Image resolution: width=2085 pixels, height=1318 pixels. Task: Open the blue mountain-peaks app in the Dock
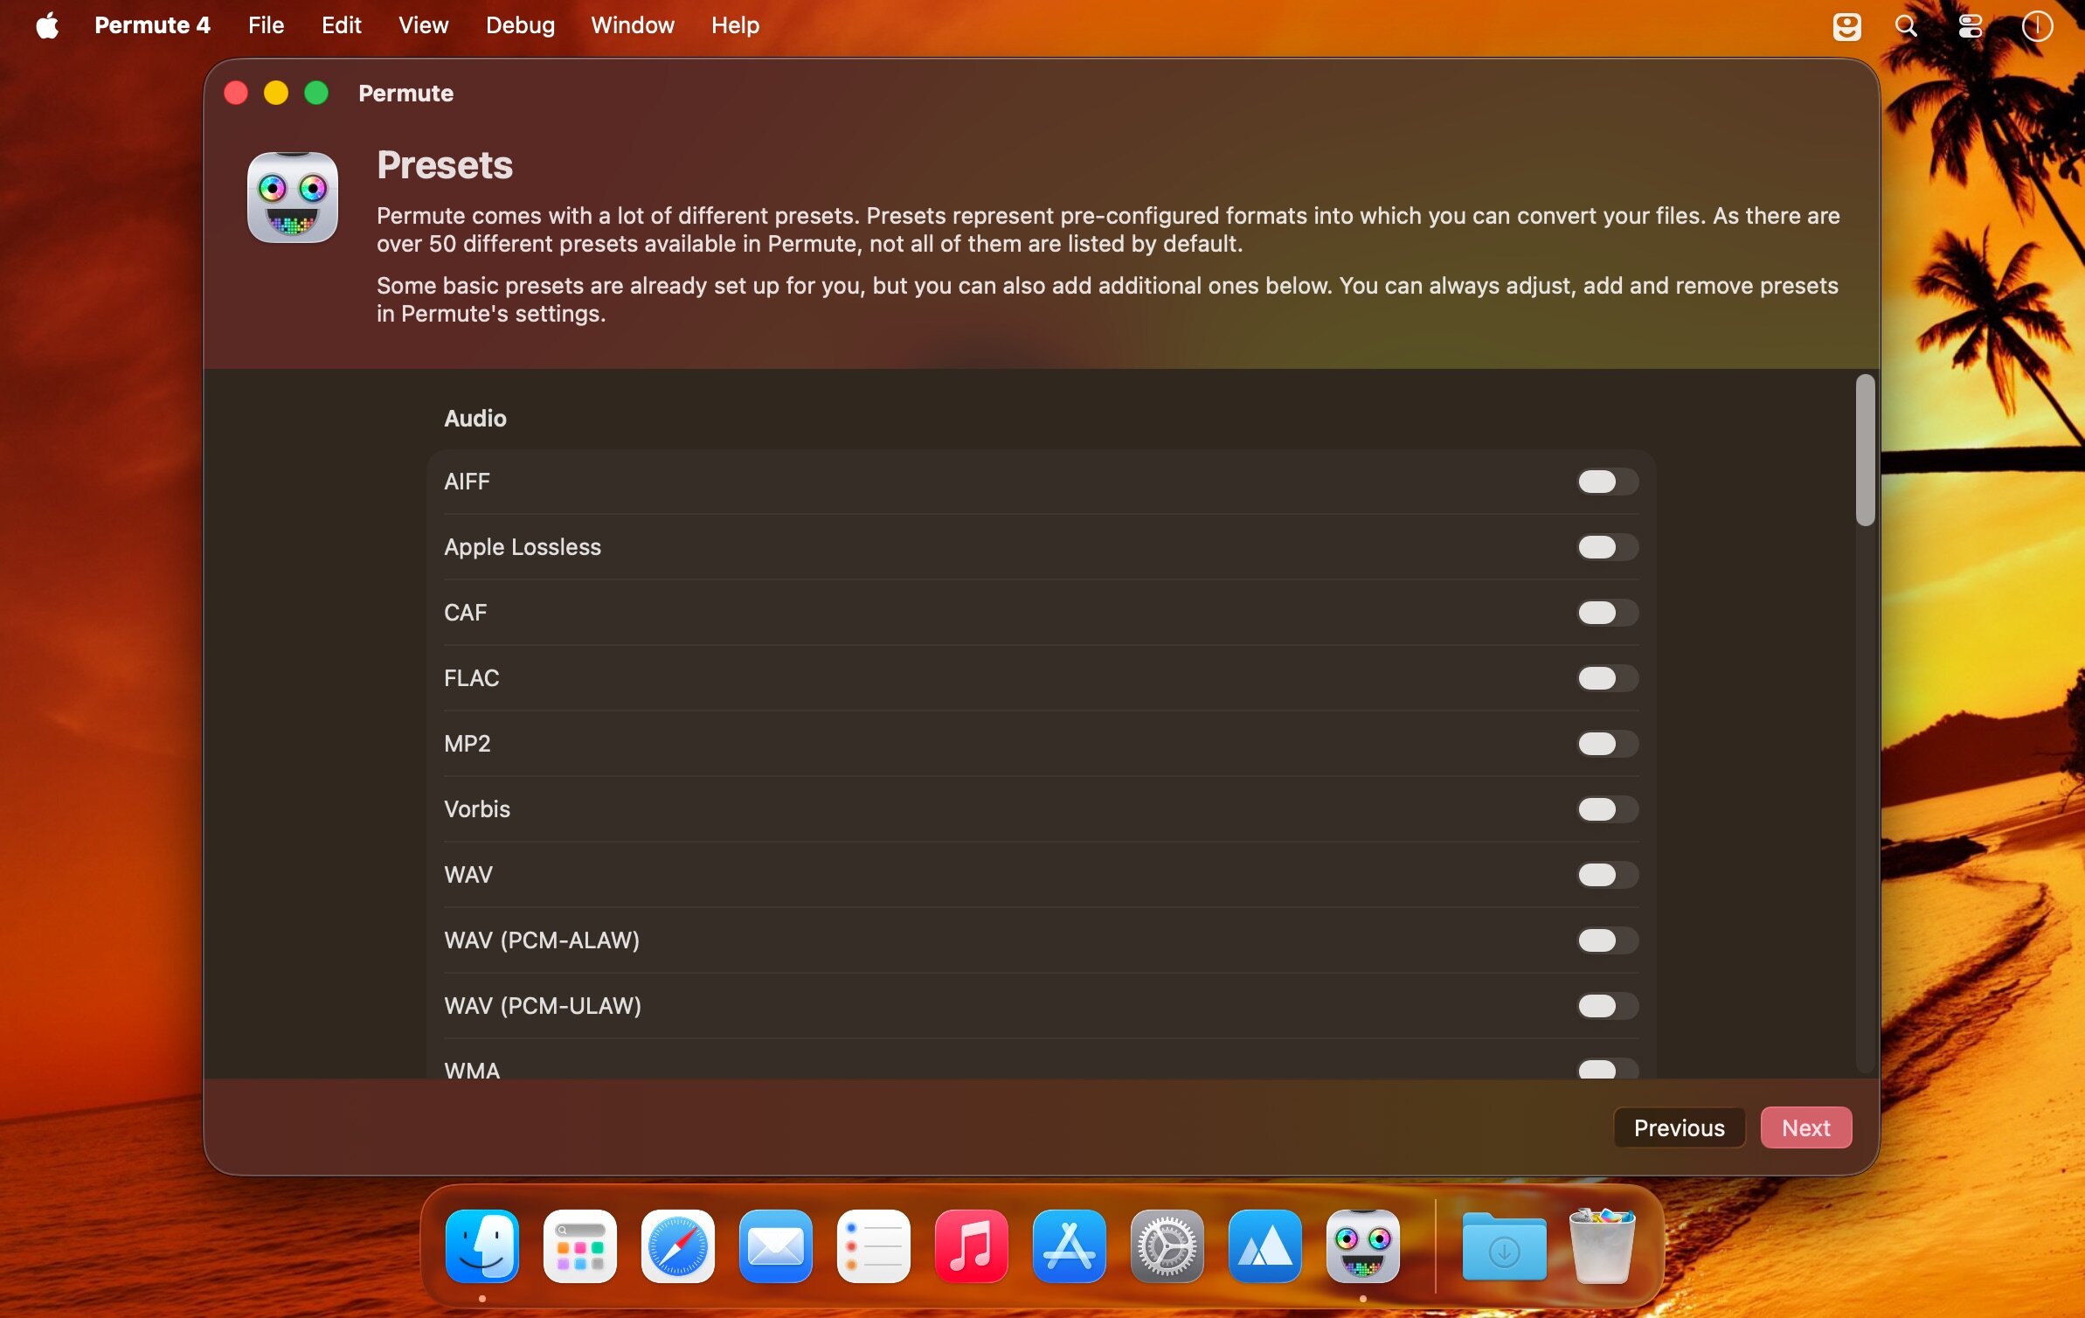1265,1246
